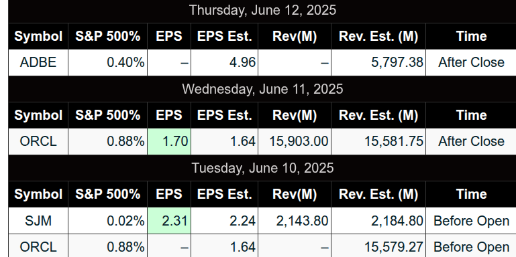Click the ADBE ticker symbol
The width and height of the screenshot is (516, 257).
(x=38, y=62)
